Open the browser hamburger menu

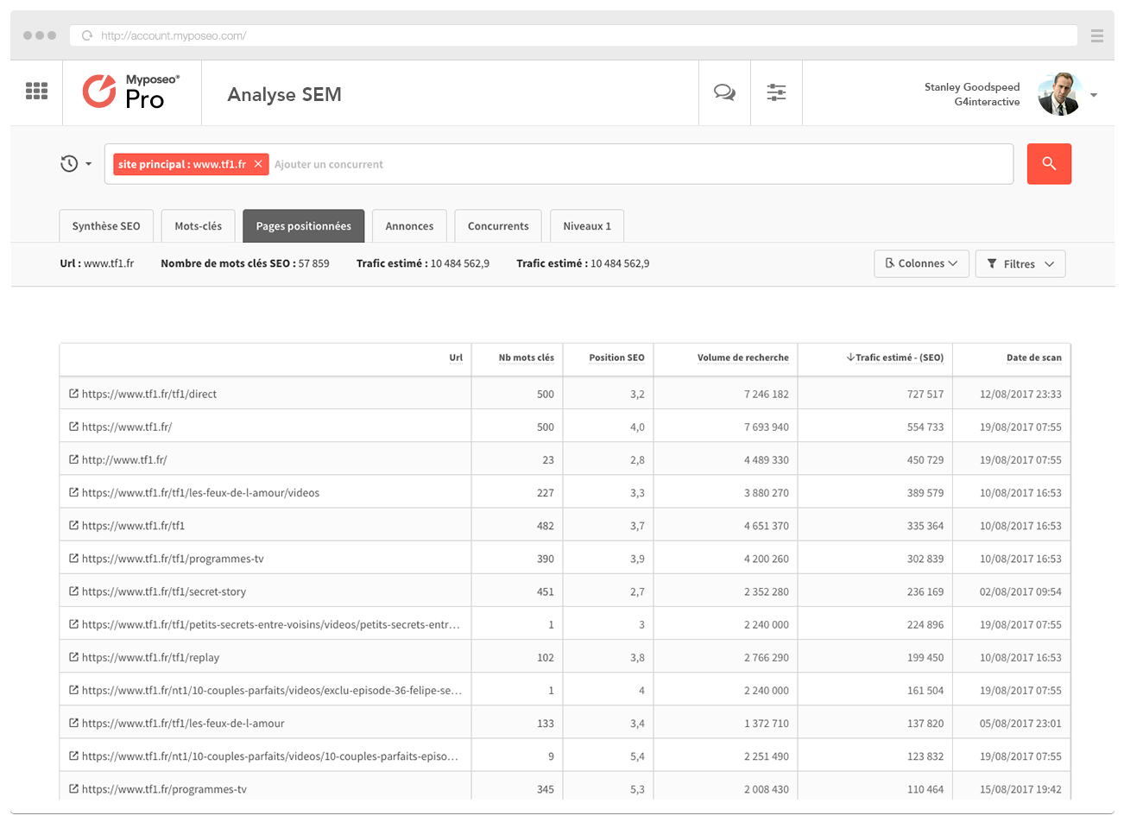1097,35
